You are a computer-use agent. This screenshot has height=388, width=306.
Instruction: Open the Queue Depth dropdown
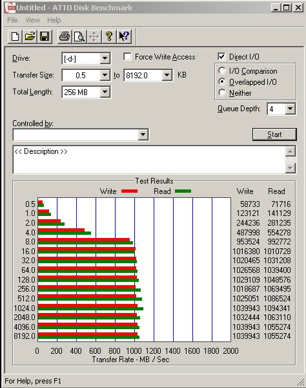(291, 109)
